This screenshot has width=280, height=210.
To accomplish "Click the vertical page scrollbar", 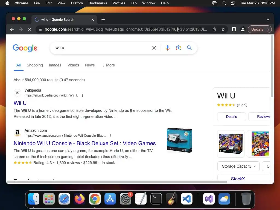I will [272, 66].
